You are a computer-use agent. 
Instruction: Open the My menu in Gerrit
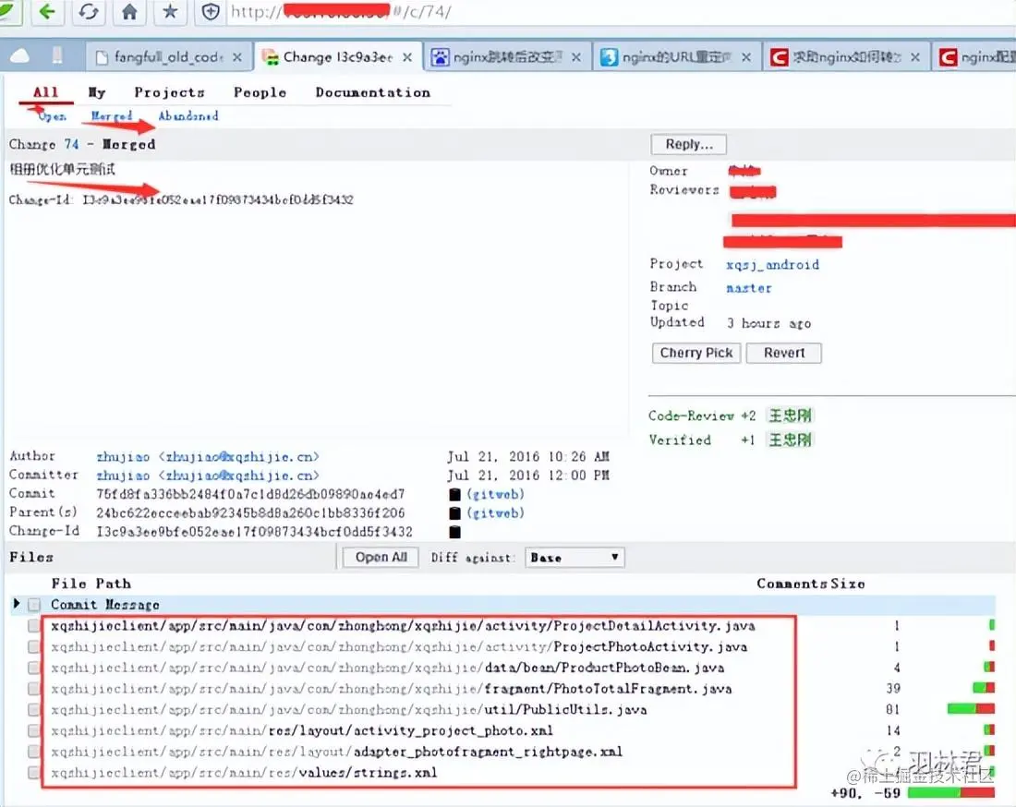pos(97,92)
